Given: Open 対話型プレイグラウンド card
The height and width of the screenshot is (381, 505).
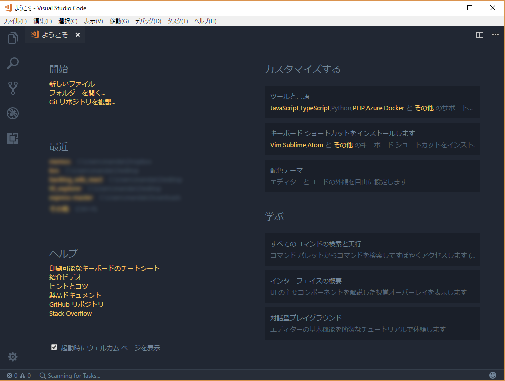Looking at the screenshot, I should click(372, 324).
